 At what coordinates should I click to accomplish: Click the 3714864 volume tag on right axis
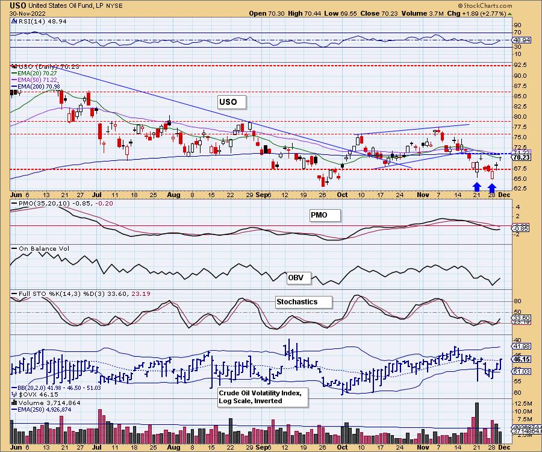(526, 432)
